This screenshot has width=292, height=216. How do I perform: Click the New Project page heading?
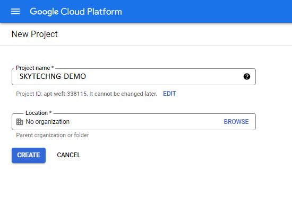[35, 34]
